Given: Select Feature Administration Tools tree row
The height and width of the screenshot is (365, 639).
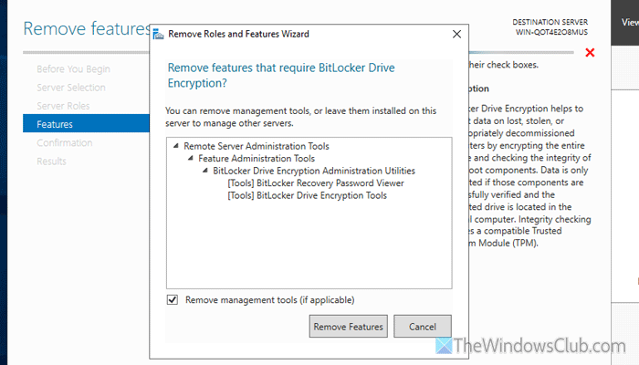Looking at the screenshot, I should [x=257, y=158].
